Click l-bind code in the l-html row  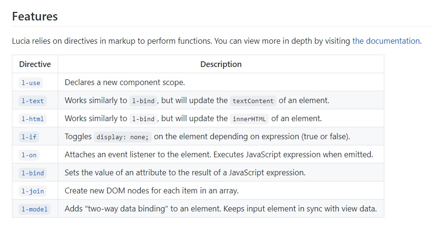(x=143, y=119)
